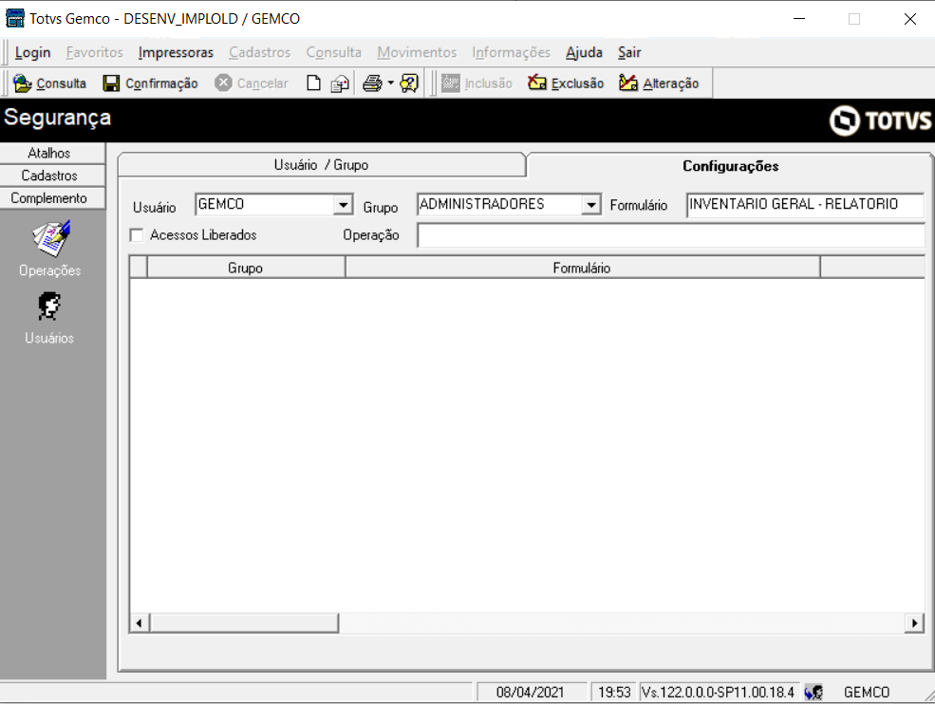Open the Consulta menu in menu bar
Image resolution: width=935 pixels, height=704 pixels.
pyautogui.click(x=334, y=52)
